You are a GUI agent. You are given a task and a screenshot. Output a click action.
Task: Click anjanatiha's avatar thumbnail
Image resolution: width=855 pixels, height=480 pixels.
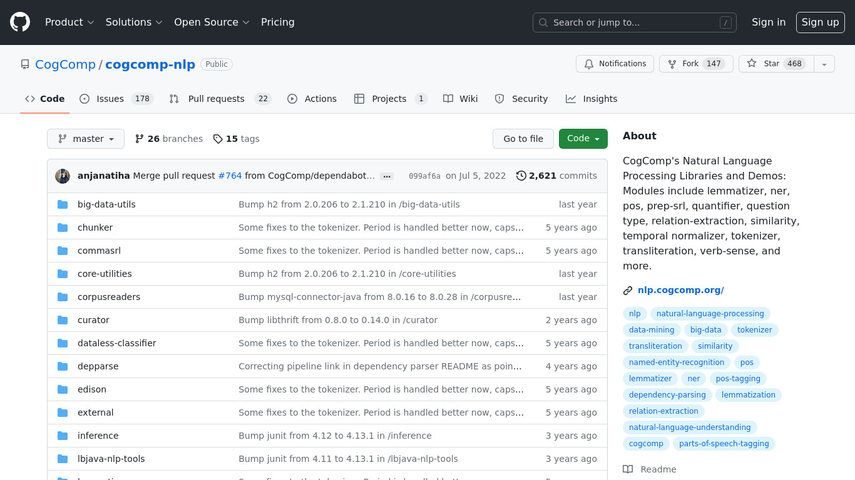point(63,176)
